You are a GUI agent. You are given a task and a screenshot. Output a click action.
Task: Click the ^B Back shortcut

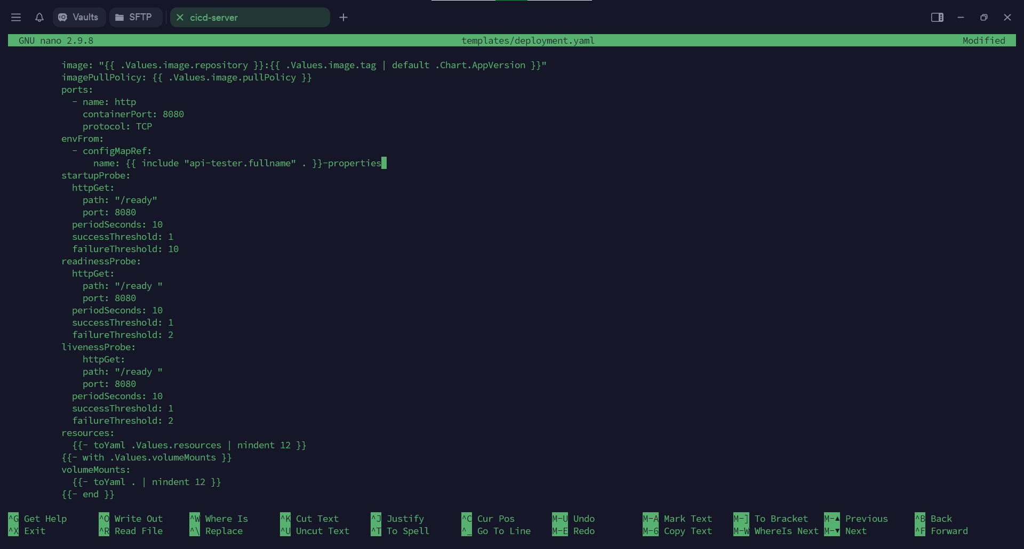933,519
